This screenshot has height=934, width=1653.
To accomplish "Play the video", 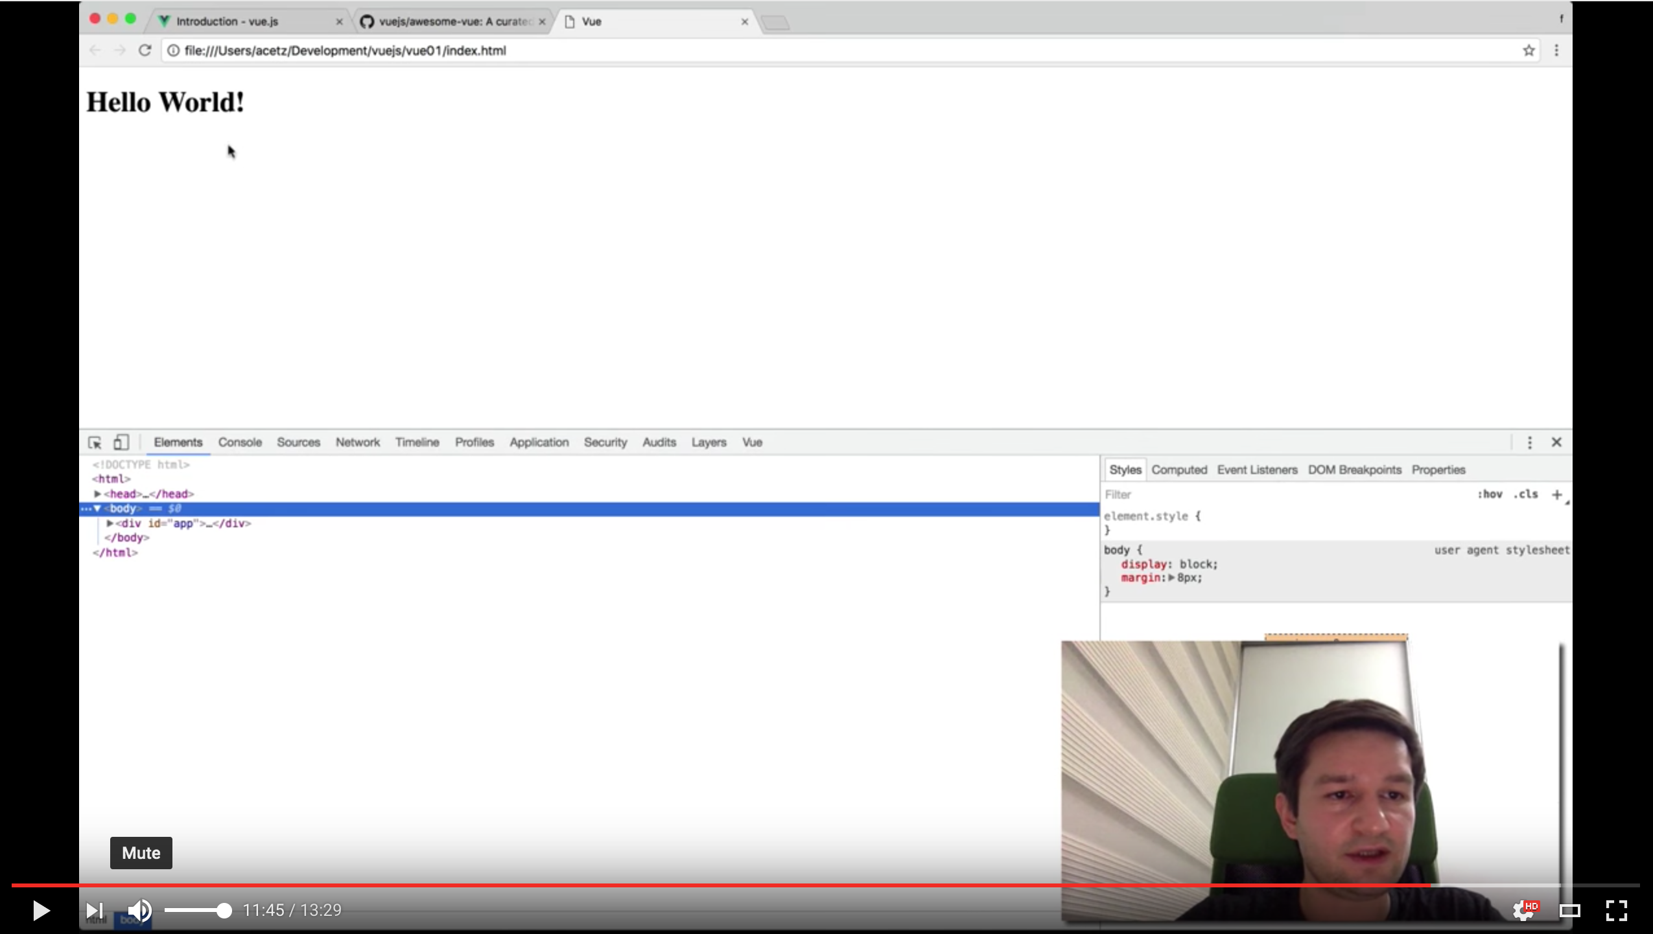I will [41, 910].
